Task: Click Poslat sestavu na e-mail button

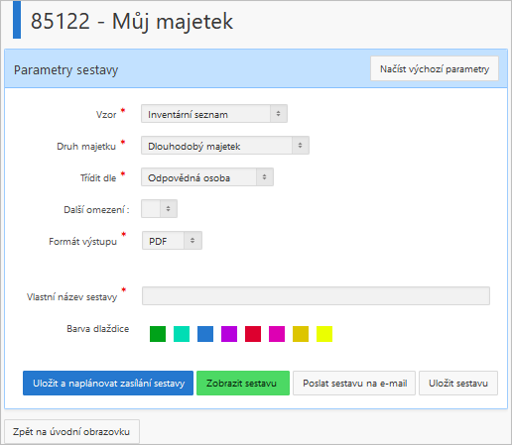Action: tap(354, 384)
